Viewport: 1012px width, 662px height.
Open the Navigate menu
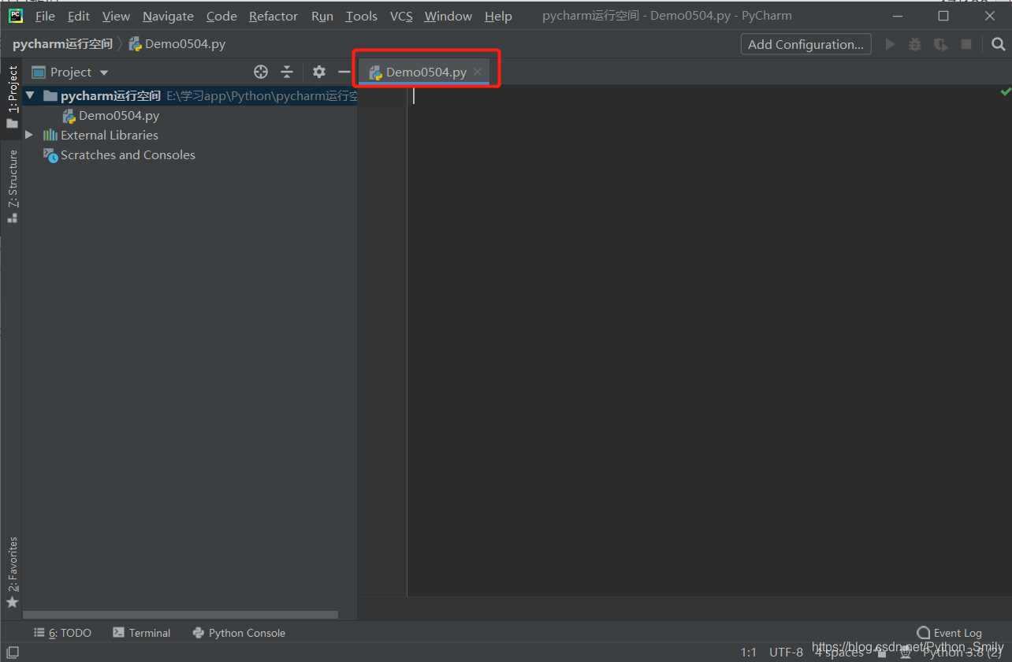[168, 16]
